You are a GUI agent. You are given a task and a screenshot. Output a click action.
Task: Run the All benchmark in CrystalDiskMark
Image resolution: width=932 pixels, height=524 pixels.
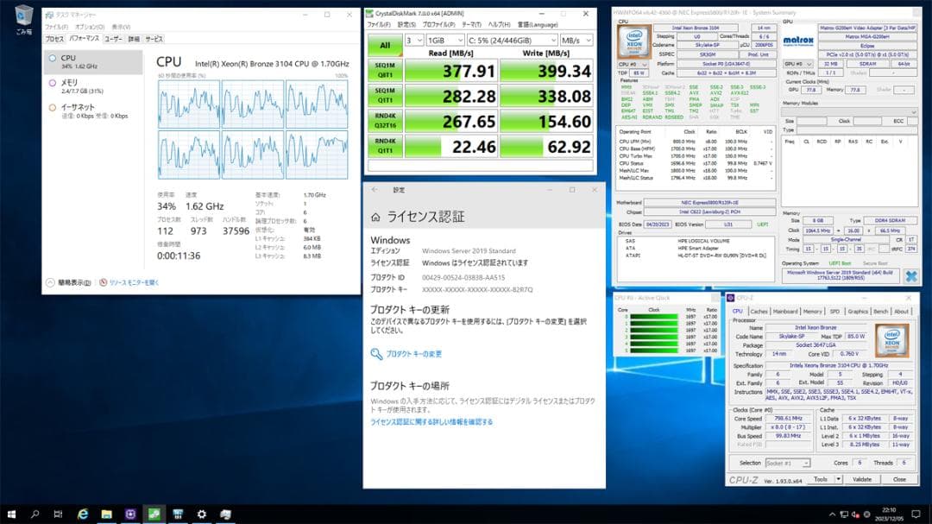pos(387,43)
